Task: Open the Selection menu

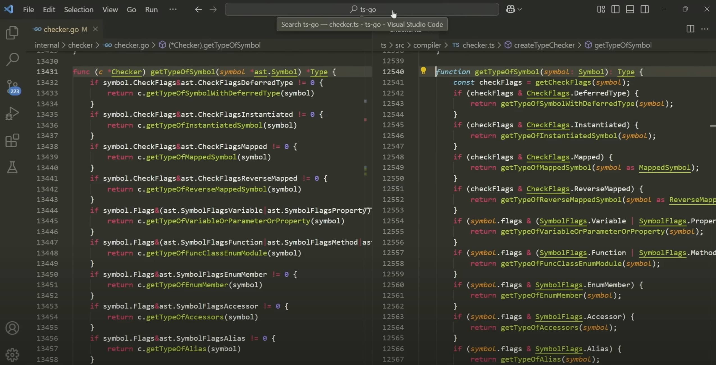Action: pos(79,10)
